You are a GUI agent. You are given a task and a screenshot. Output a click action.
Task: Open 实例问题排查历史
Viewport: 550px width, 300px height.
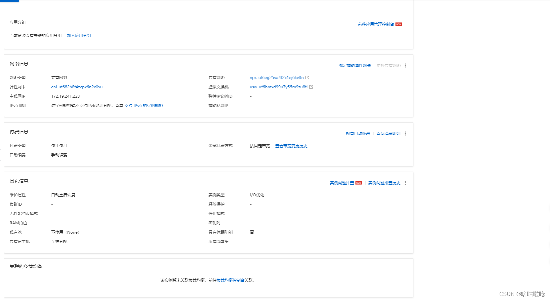click(384, 183)
